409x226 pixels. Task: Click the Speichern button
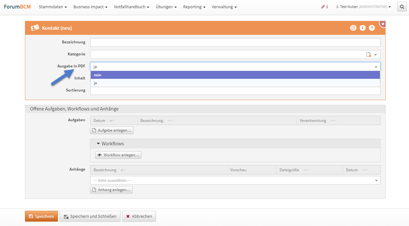[41, 216]
